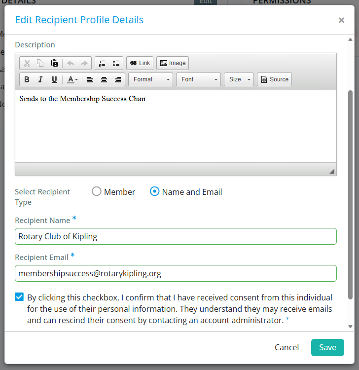
Task: Click the Copy icon in editor toolbar
Action: (40, 63)
